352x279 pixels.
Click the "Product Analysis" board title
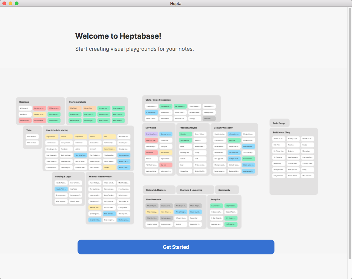(188, 128)
